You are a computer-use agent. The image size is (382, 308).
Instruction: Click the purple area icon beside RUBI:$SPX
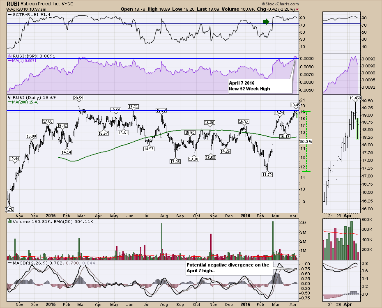point(9,56)
